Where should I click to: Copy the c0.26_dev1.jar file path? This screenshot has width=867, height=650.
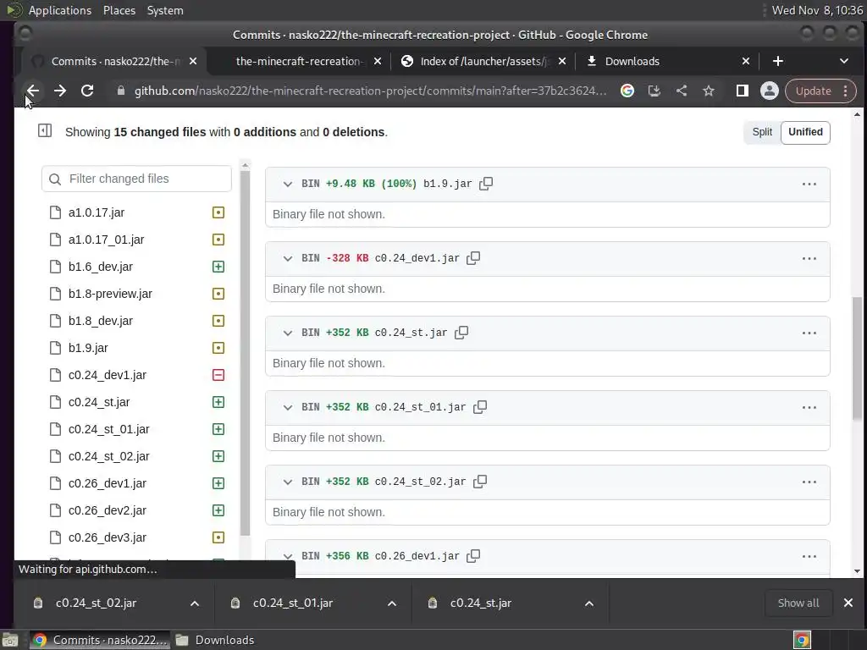(473, 556)
